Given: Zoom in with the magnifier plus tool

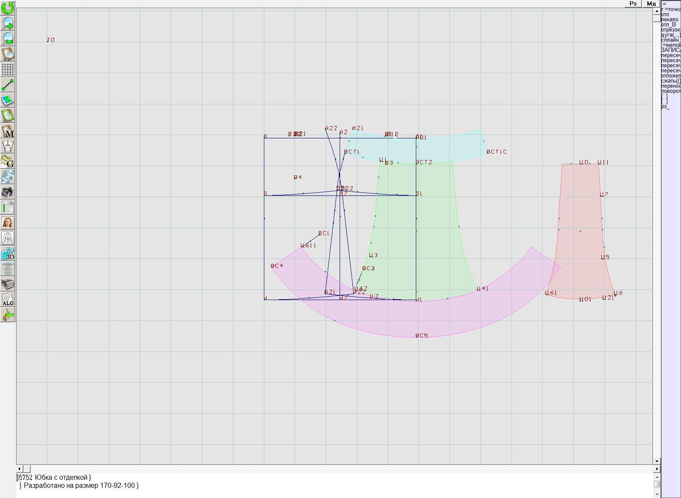Looking at the screenshot, I should [x=8, y=23].
